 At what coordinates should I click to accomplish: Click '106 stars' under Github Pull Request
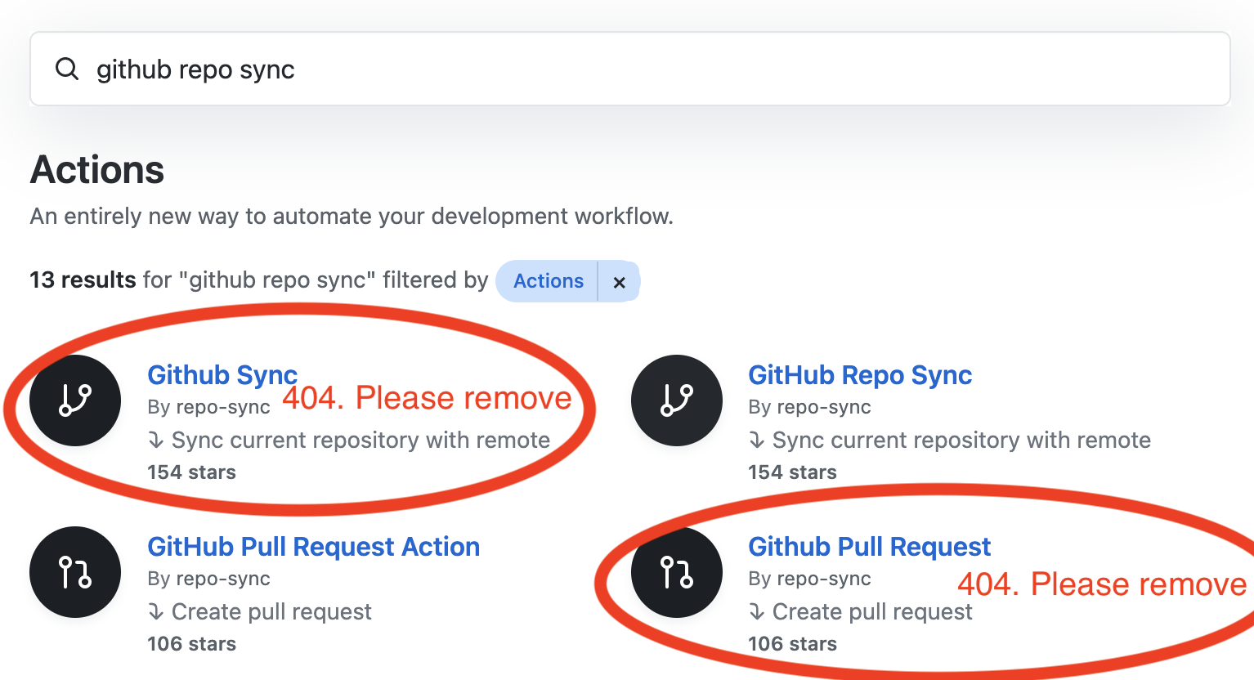point(792,644)
